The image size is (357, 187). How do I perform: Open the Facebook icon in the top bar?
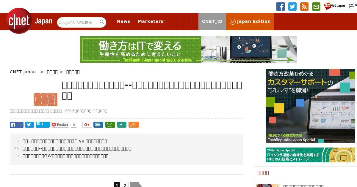click(281, 7)
